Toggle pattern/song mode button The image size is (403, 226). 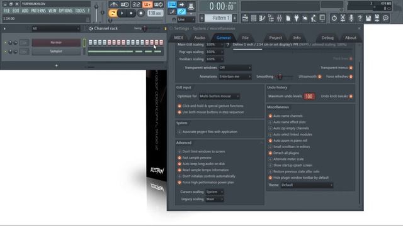coord(113,13)
